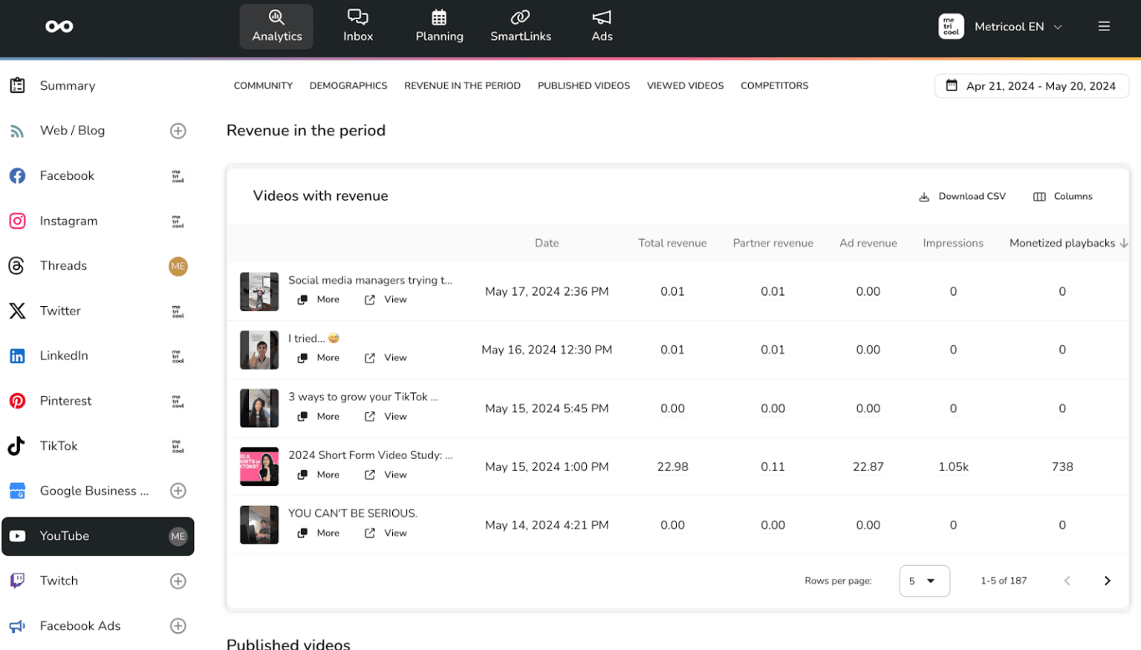The width and height of the screenshot is (1141, 650).
Task: Open TikTok analytics from the sidebar
Action: (59, 446)
